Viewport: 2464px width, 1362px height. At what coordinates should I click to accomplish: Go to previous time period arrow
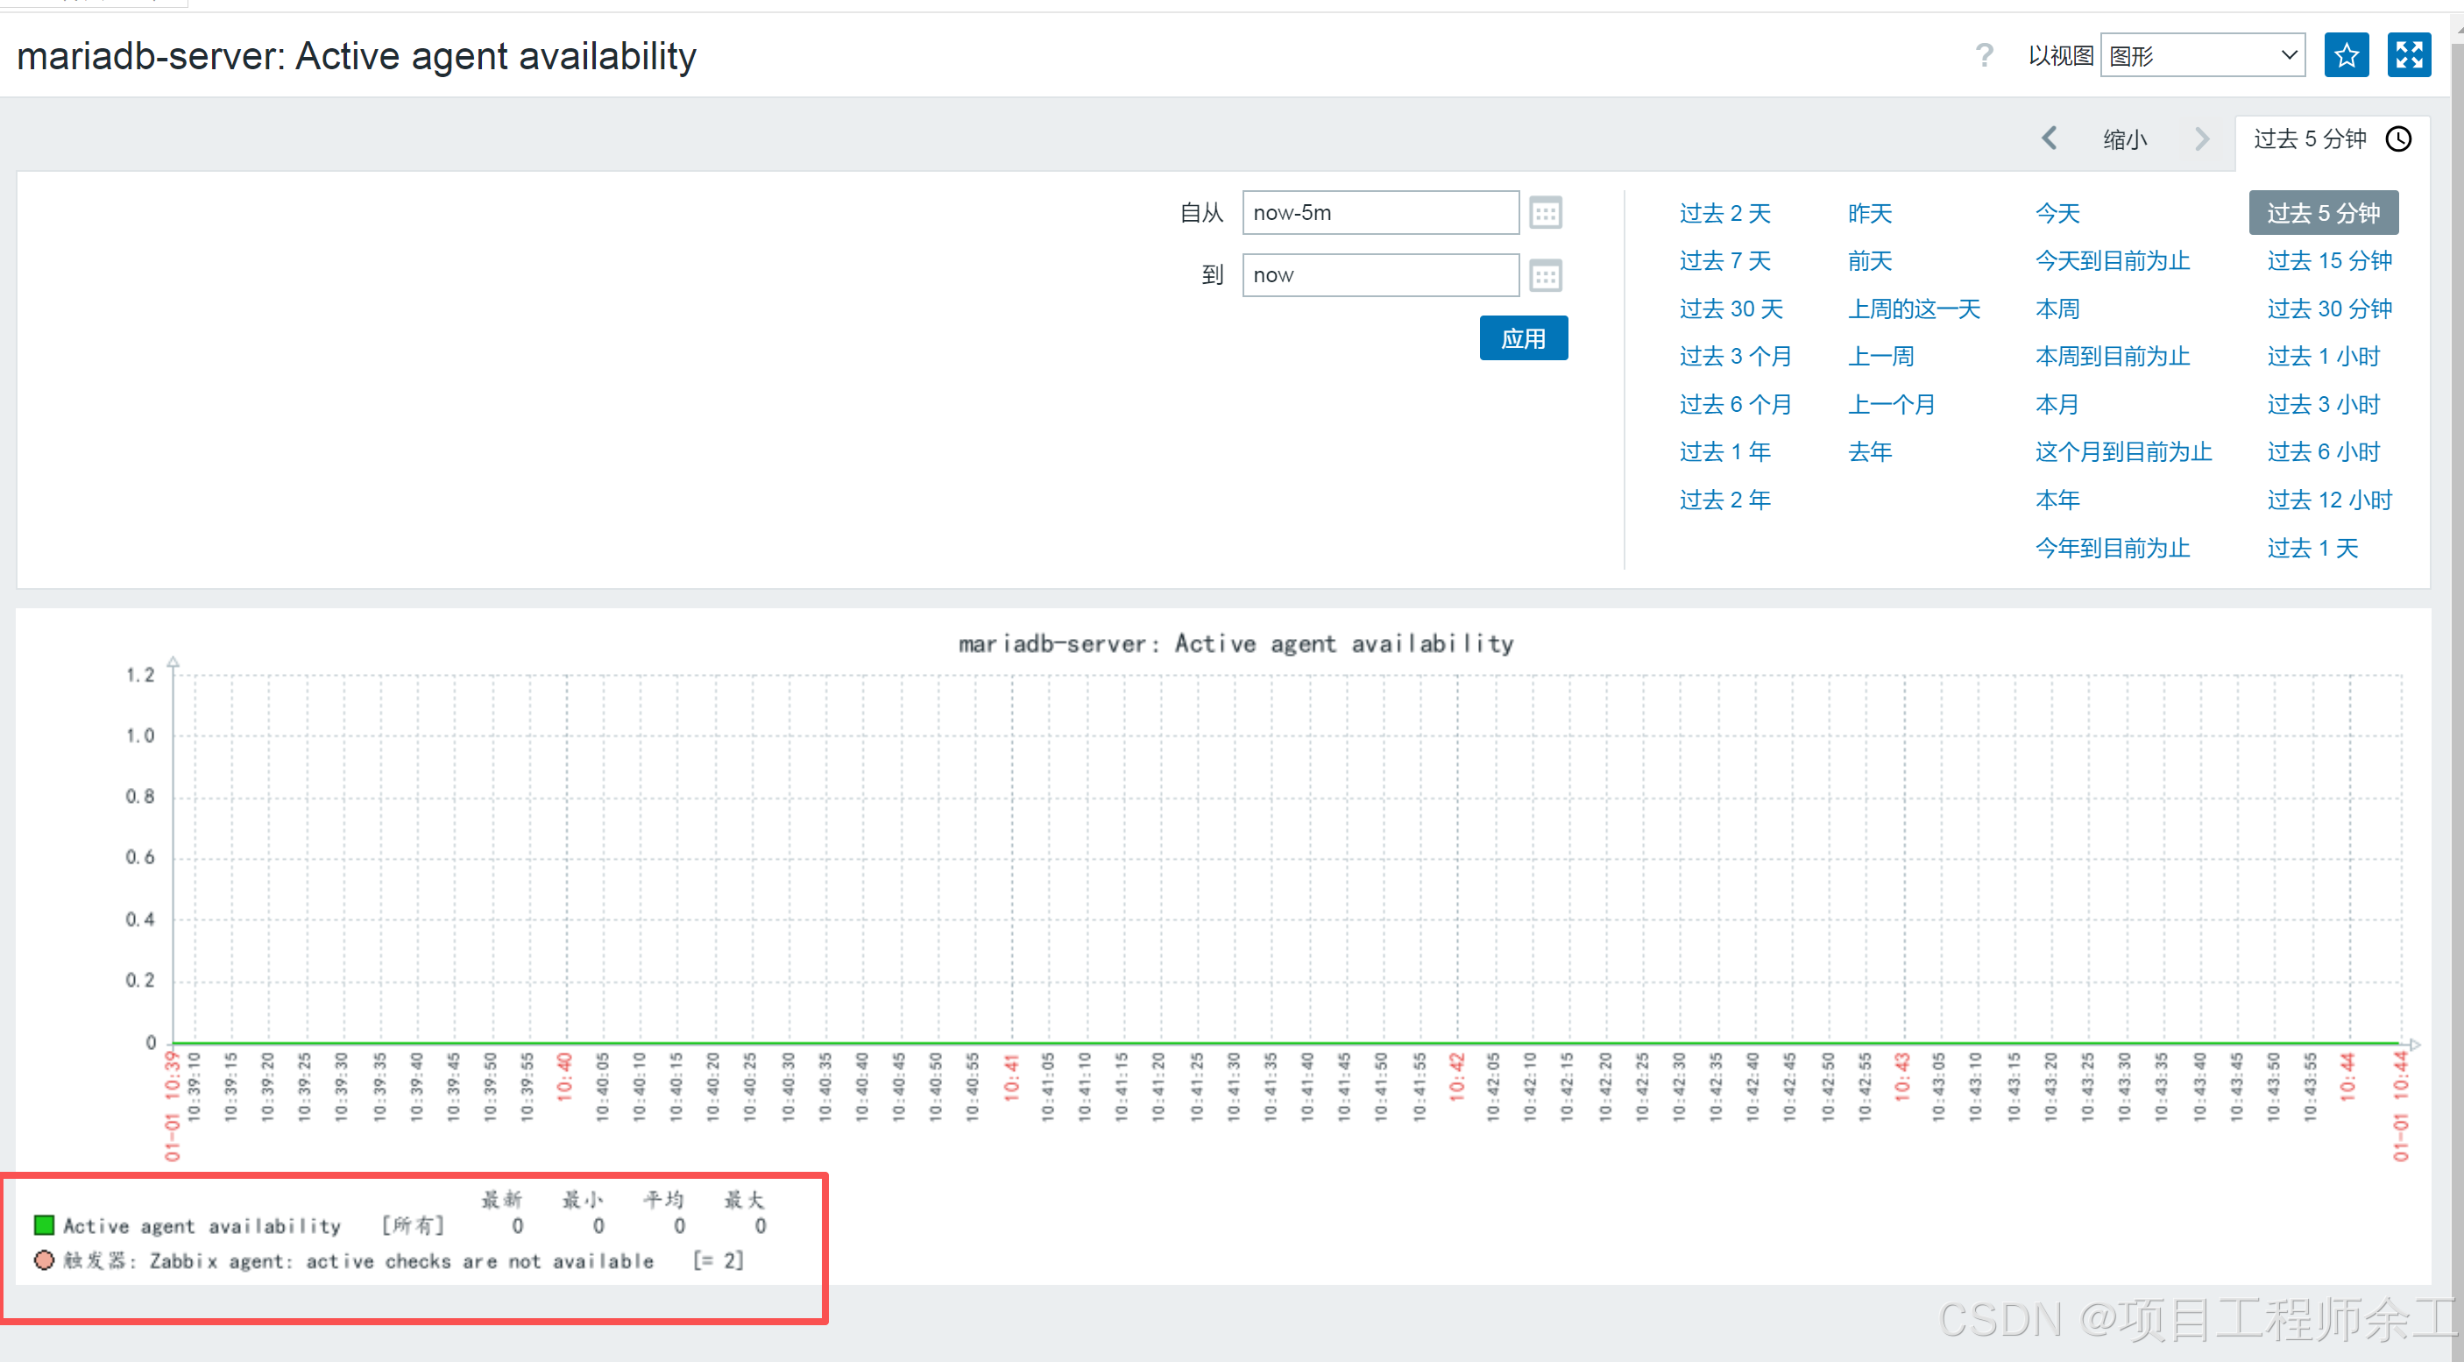(x=2049, y=139)
